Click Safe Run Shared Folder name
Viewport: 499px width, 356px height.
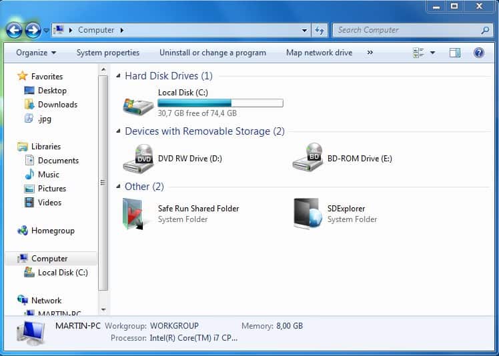coord(199,209)
